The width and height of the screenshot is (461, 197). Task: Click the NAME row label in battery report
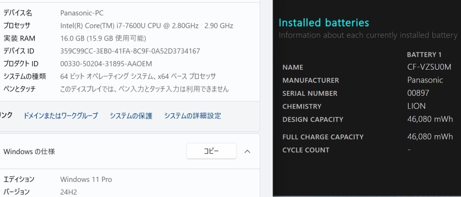pyautogui.click(x=293, y=68)
